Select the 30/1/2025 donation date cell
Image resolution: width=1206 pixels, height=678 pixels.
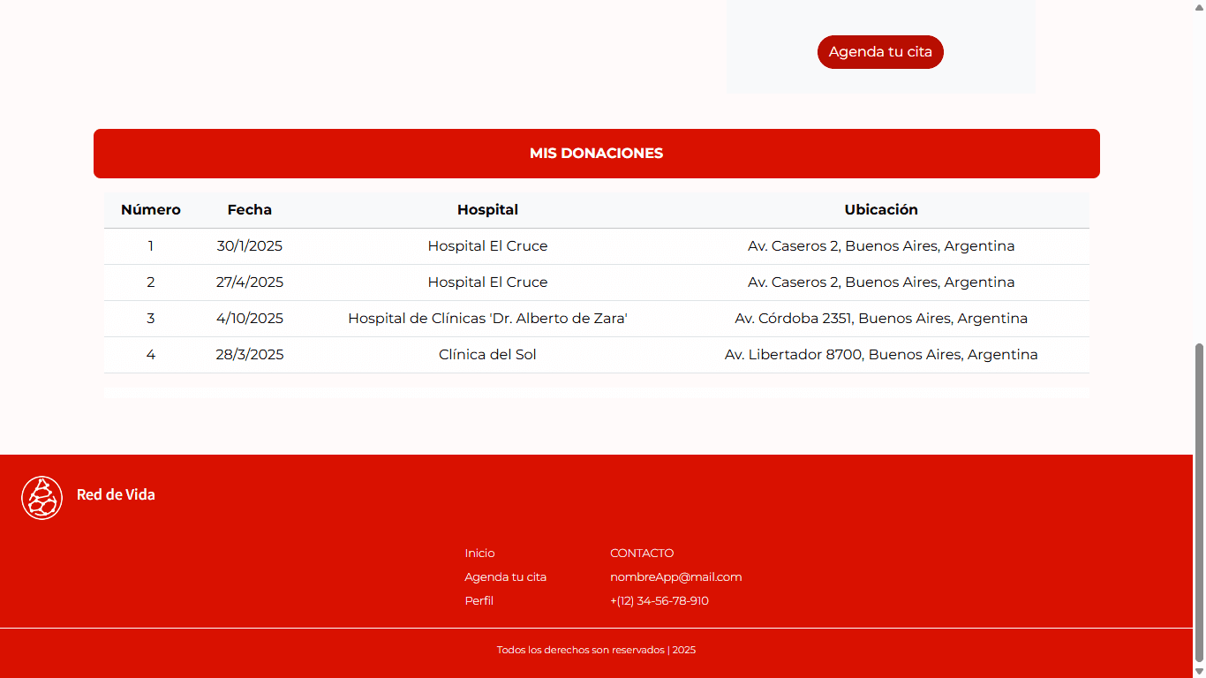coord(250,246)
